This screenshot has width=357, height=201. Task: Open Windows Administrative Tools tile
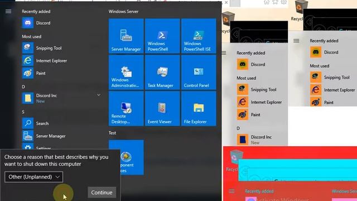pyautogui.click(x=126, y=72)
